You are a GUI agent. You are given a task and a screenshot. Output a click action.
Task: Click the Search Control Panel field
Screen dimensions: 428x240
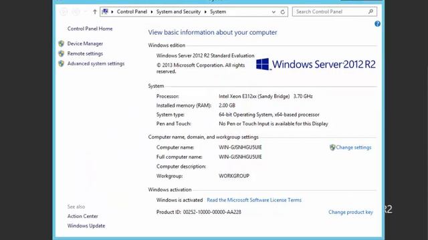click(x=334, y=12)
